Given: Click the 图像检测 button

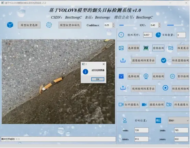Looking at the screenshot, I should point(158,48).
